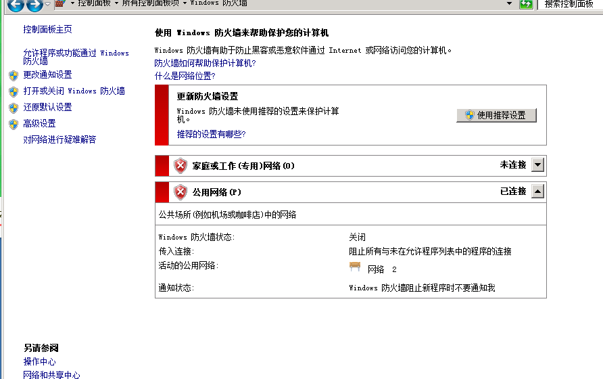Click 所有控制面板项 breadcrumb segment
This screenshot has width=603, height=379.
tap(150, 3)
